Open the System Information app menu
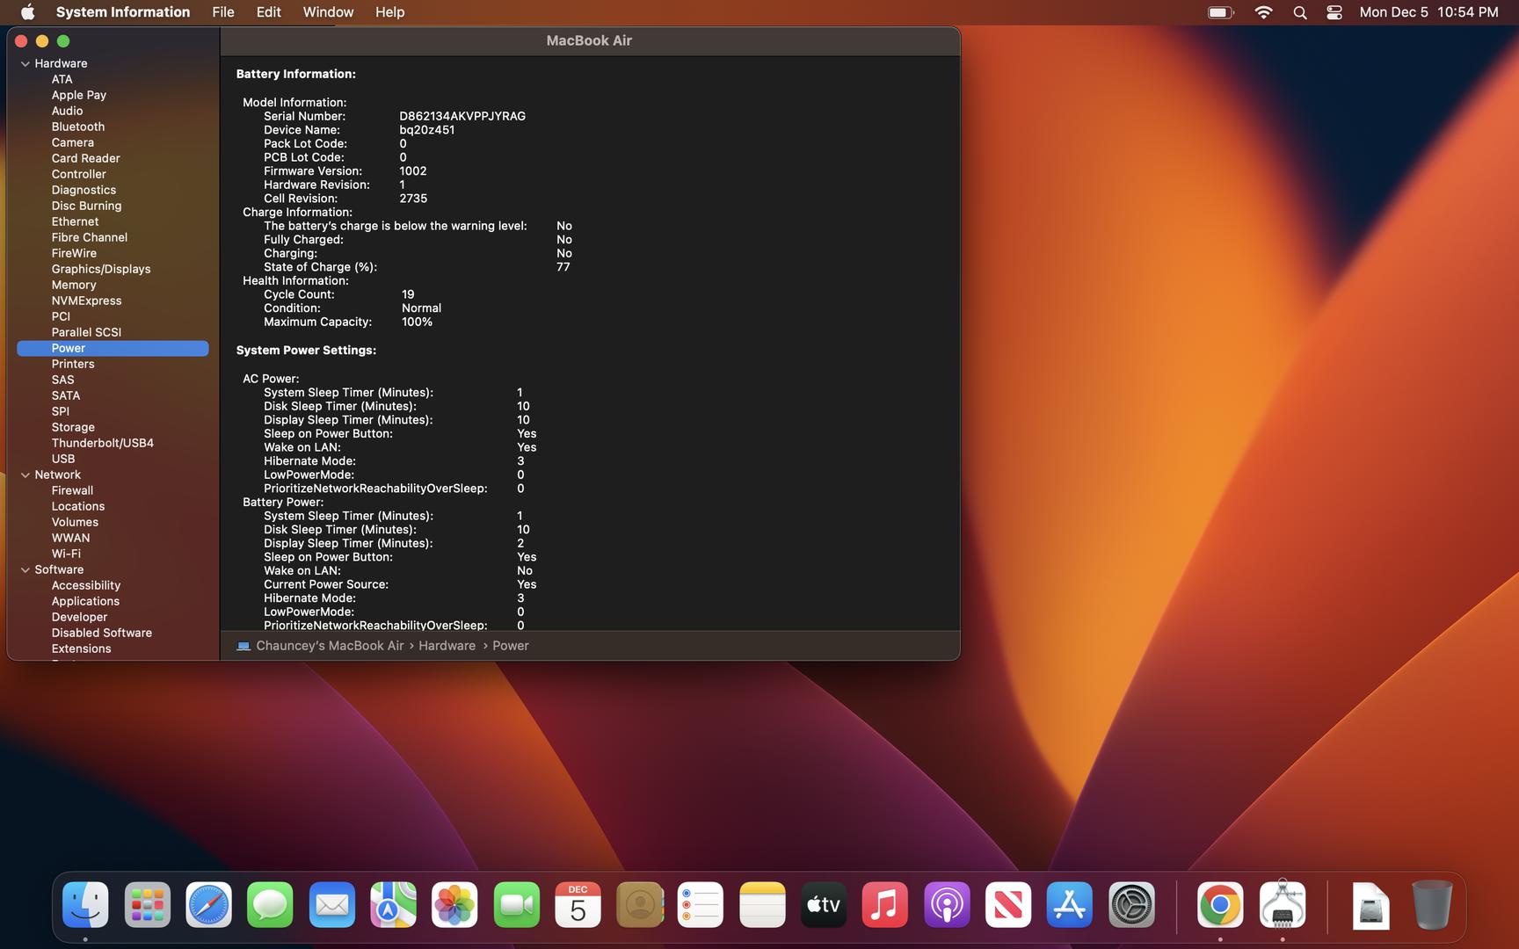This screenshot has height=949, width=1519. [x=123, y=12]
